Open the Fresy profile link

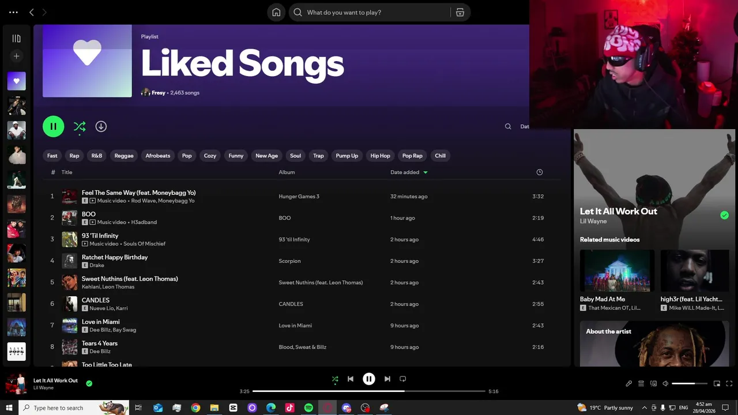pos(159,93)
